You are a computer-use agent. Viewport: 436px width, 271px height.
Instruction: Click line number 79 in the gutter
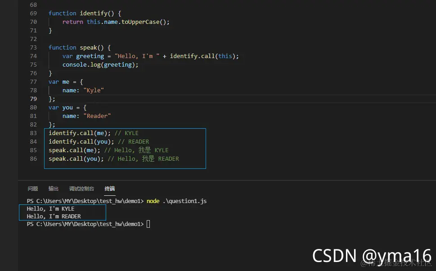[x=33, y=99]
